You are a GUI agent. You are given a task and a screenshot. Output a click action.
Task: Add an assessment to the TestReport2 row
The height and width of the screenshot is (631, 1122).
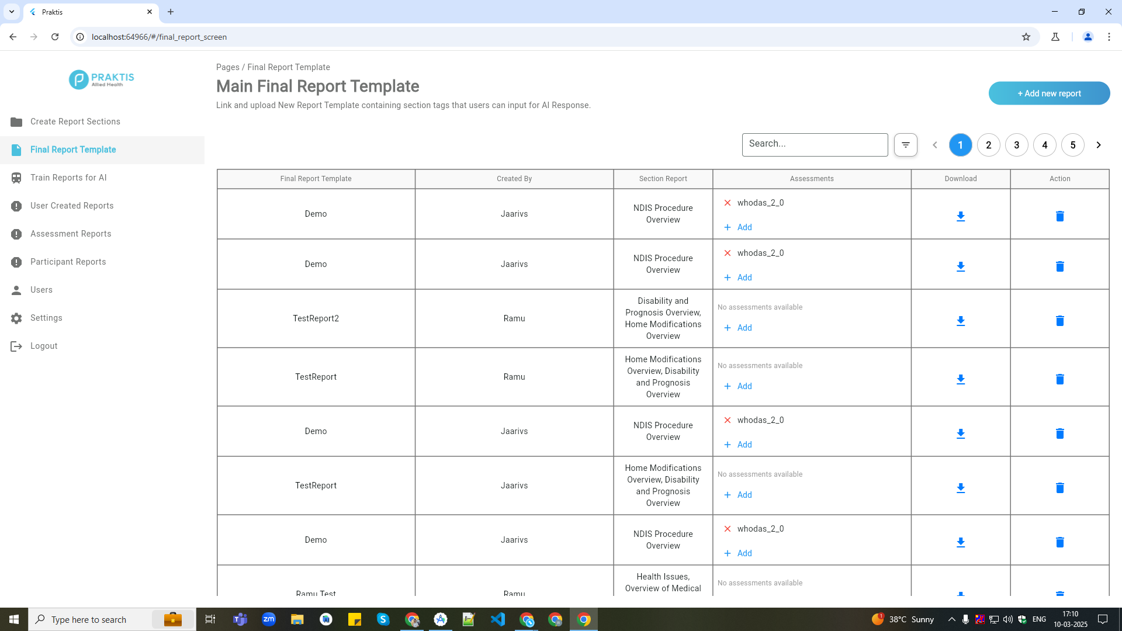[738, 328]
